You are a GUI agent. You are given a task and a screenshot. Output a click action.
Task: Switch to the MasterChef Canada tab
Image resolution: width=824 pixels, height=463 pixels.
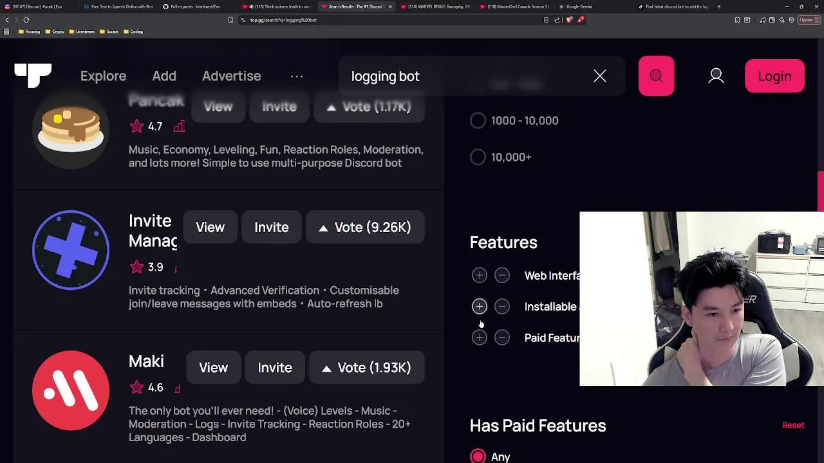pos(514,6)
